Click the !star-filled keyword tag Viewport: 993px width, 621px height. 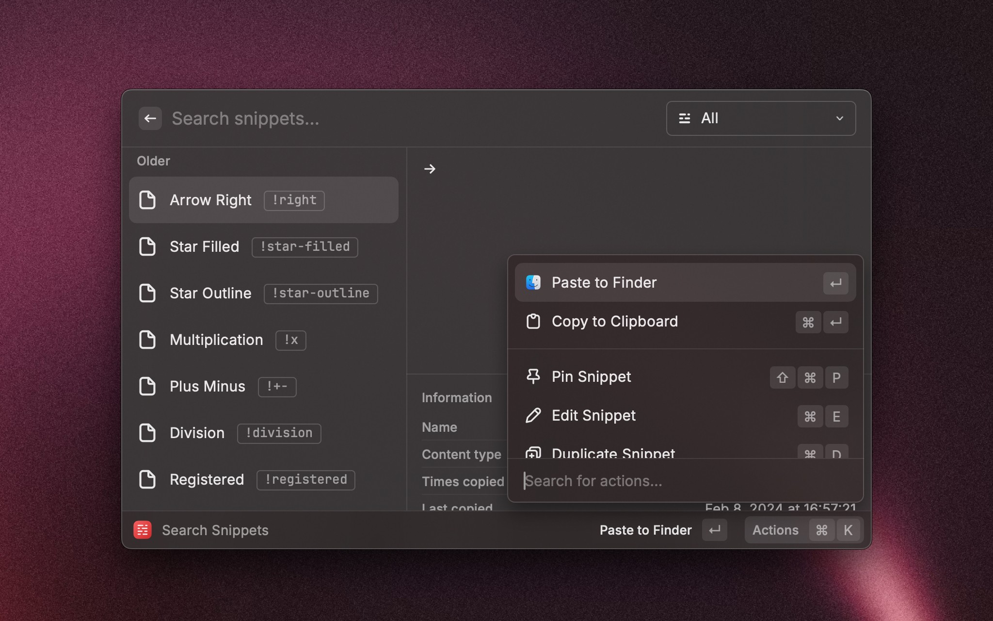(305, 247)
